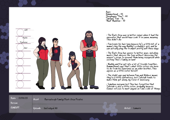Click the note starting "The Dark Orca was in better repair"
Screen dimensions: 170x120
click(x=132, y=37)
